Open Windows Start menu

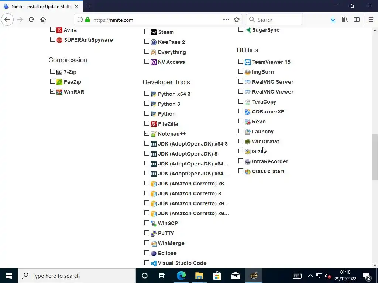coord(9,276)
